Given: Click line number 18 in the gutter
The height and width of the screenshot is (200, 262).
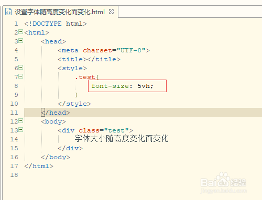Looking at the screenshot, I should pos(14,175).
